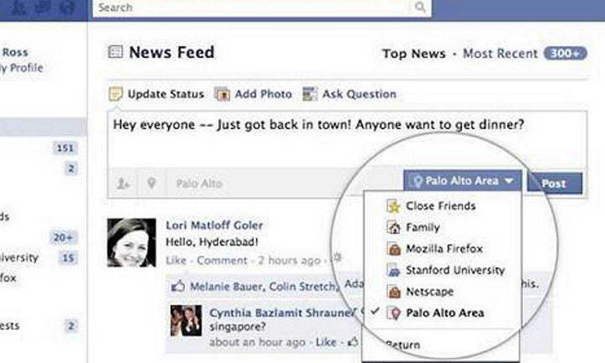The height and width of the screenshot is (363, 605).
Task: Click the tag people icon
Action: 123,184
